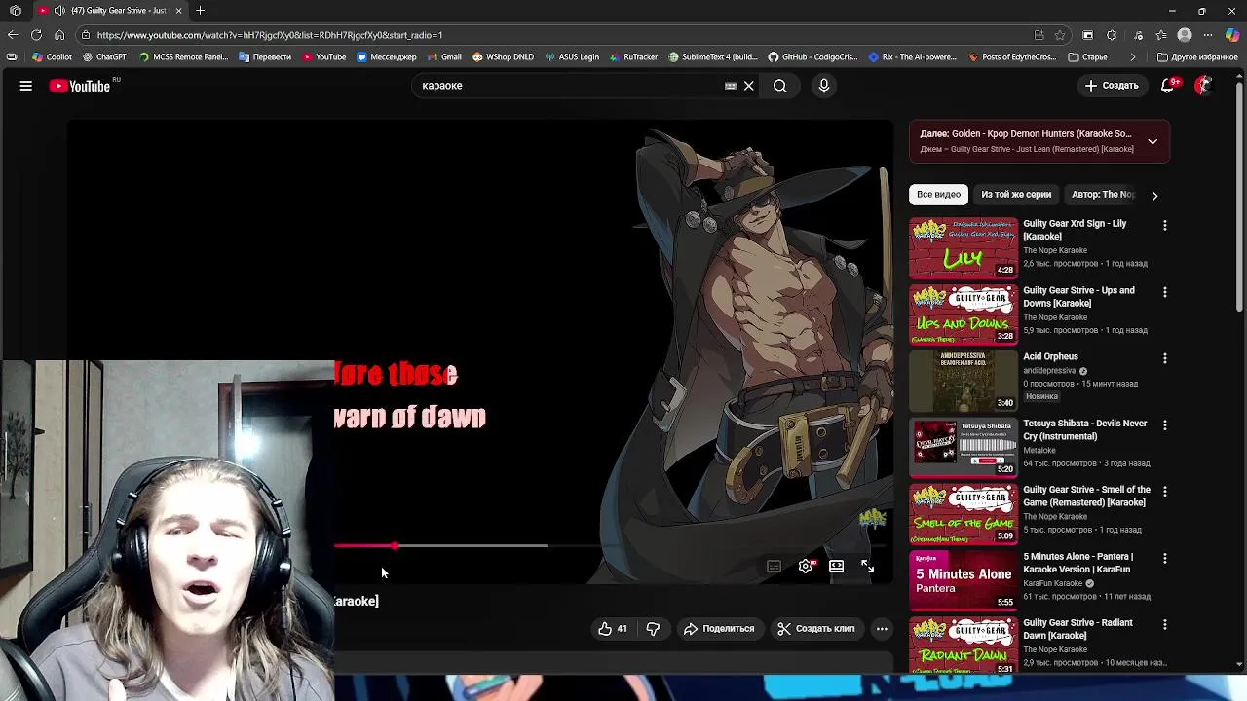Open Gmail bookmark
The width and height of the screenshot is (1247, 701).
tap(444, 57)
